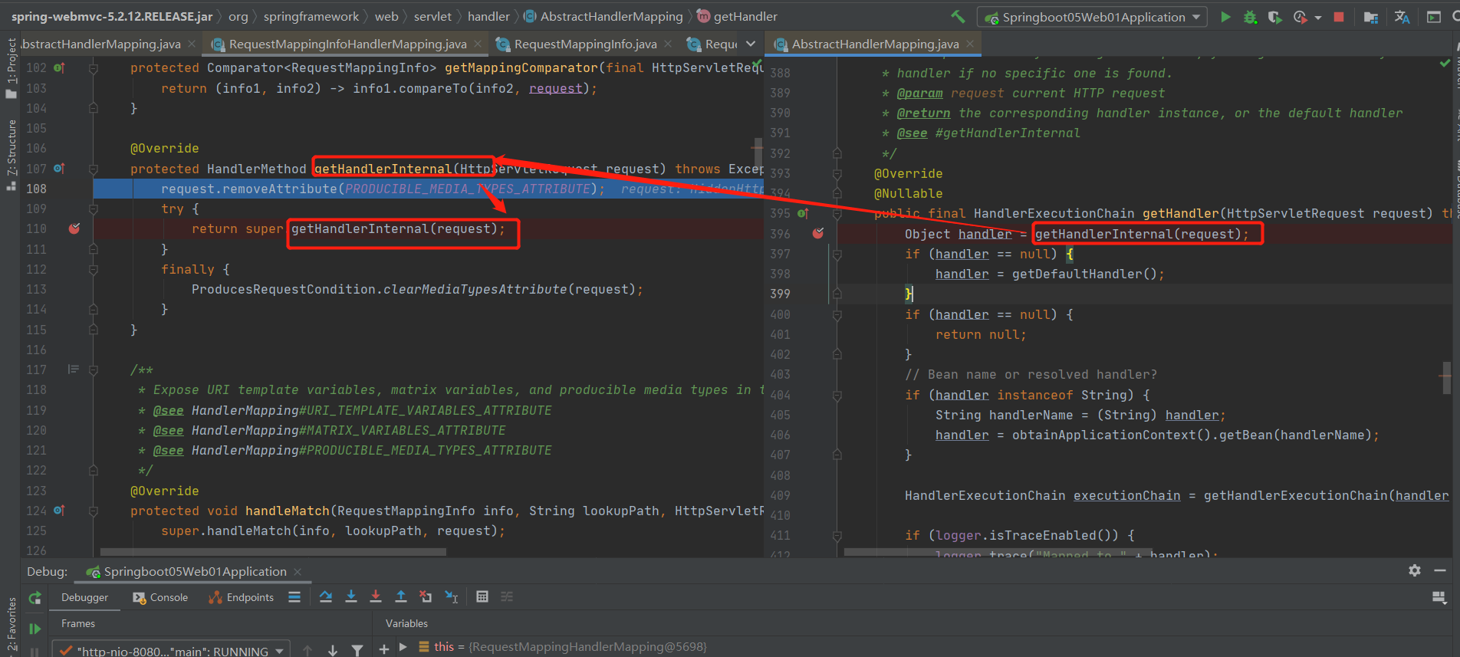Click getHandler breadcrumb
The width and height of the screenshot is (1460, 657).
pos(737,16)
